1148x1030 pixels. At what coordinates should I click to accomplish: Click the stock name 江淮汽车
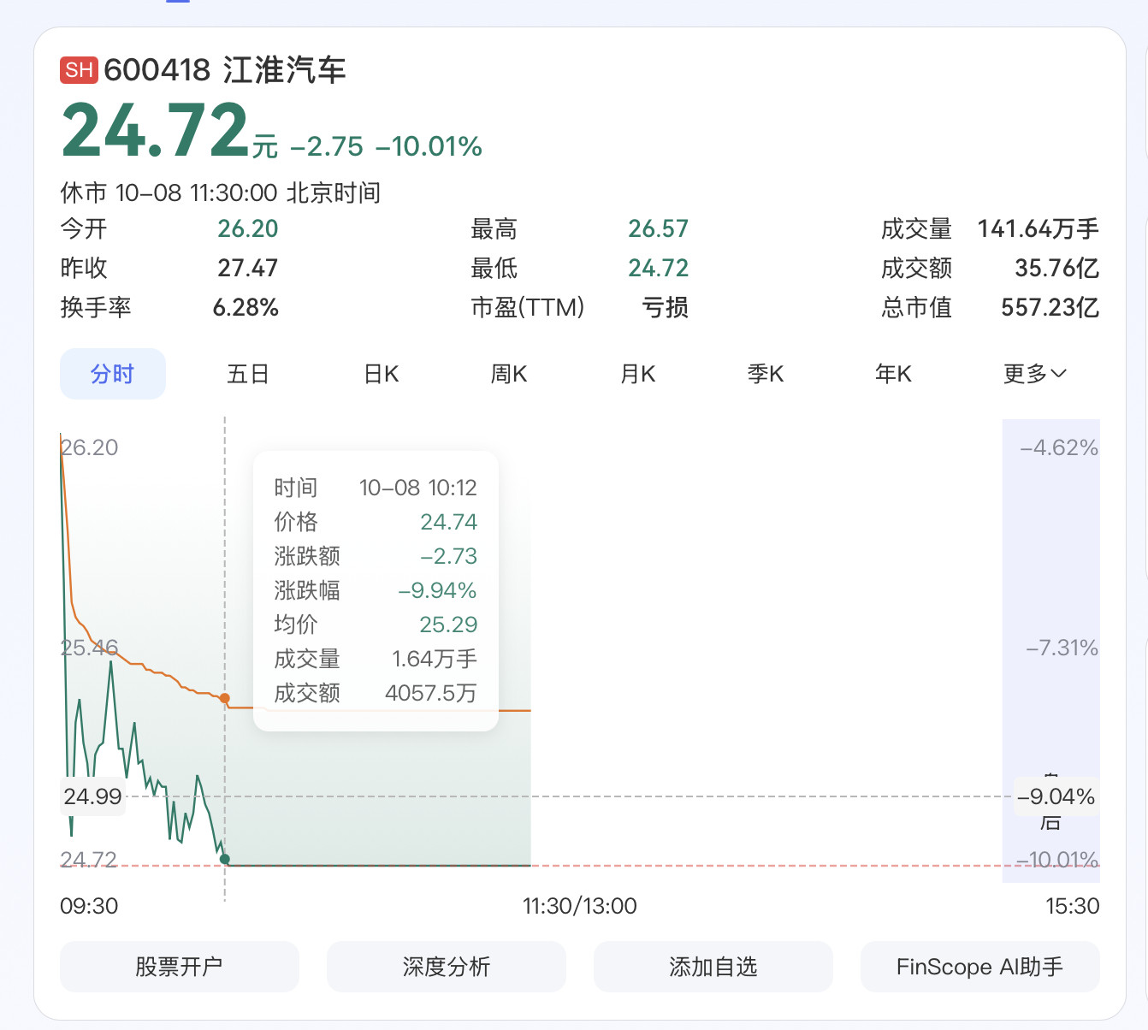tap(285, 70)
